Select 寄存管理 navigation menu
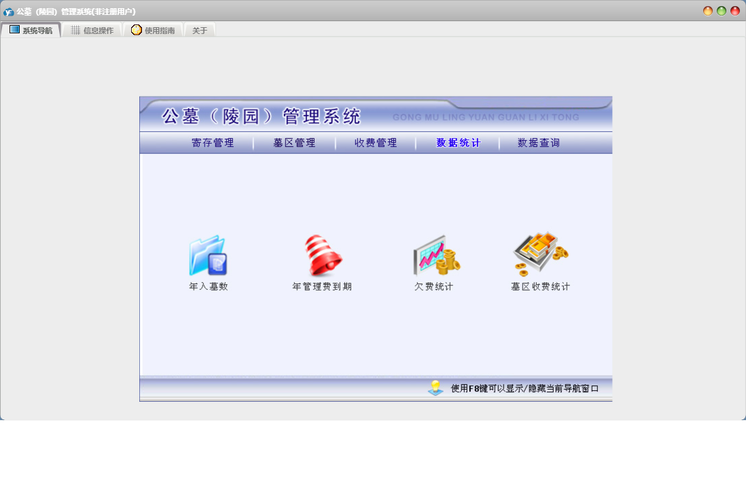This screenshot has height=484, width=746. click(213, 143)
